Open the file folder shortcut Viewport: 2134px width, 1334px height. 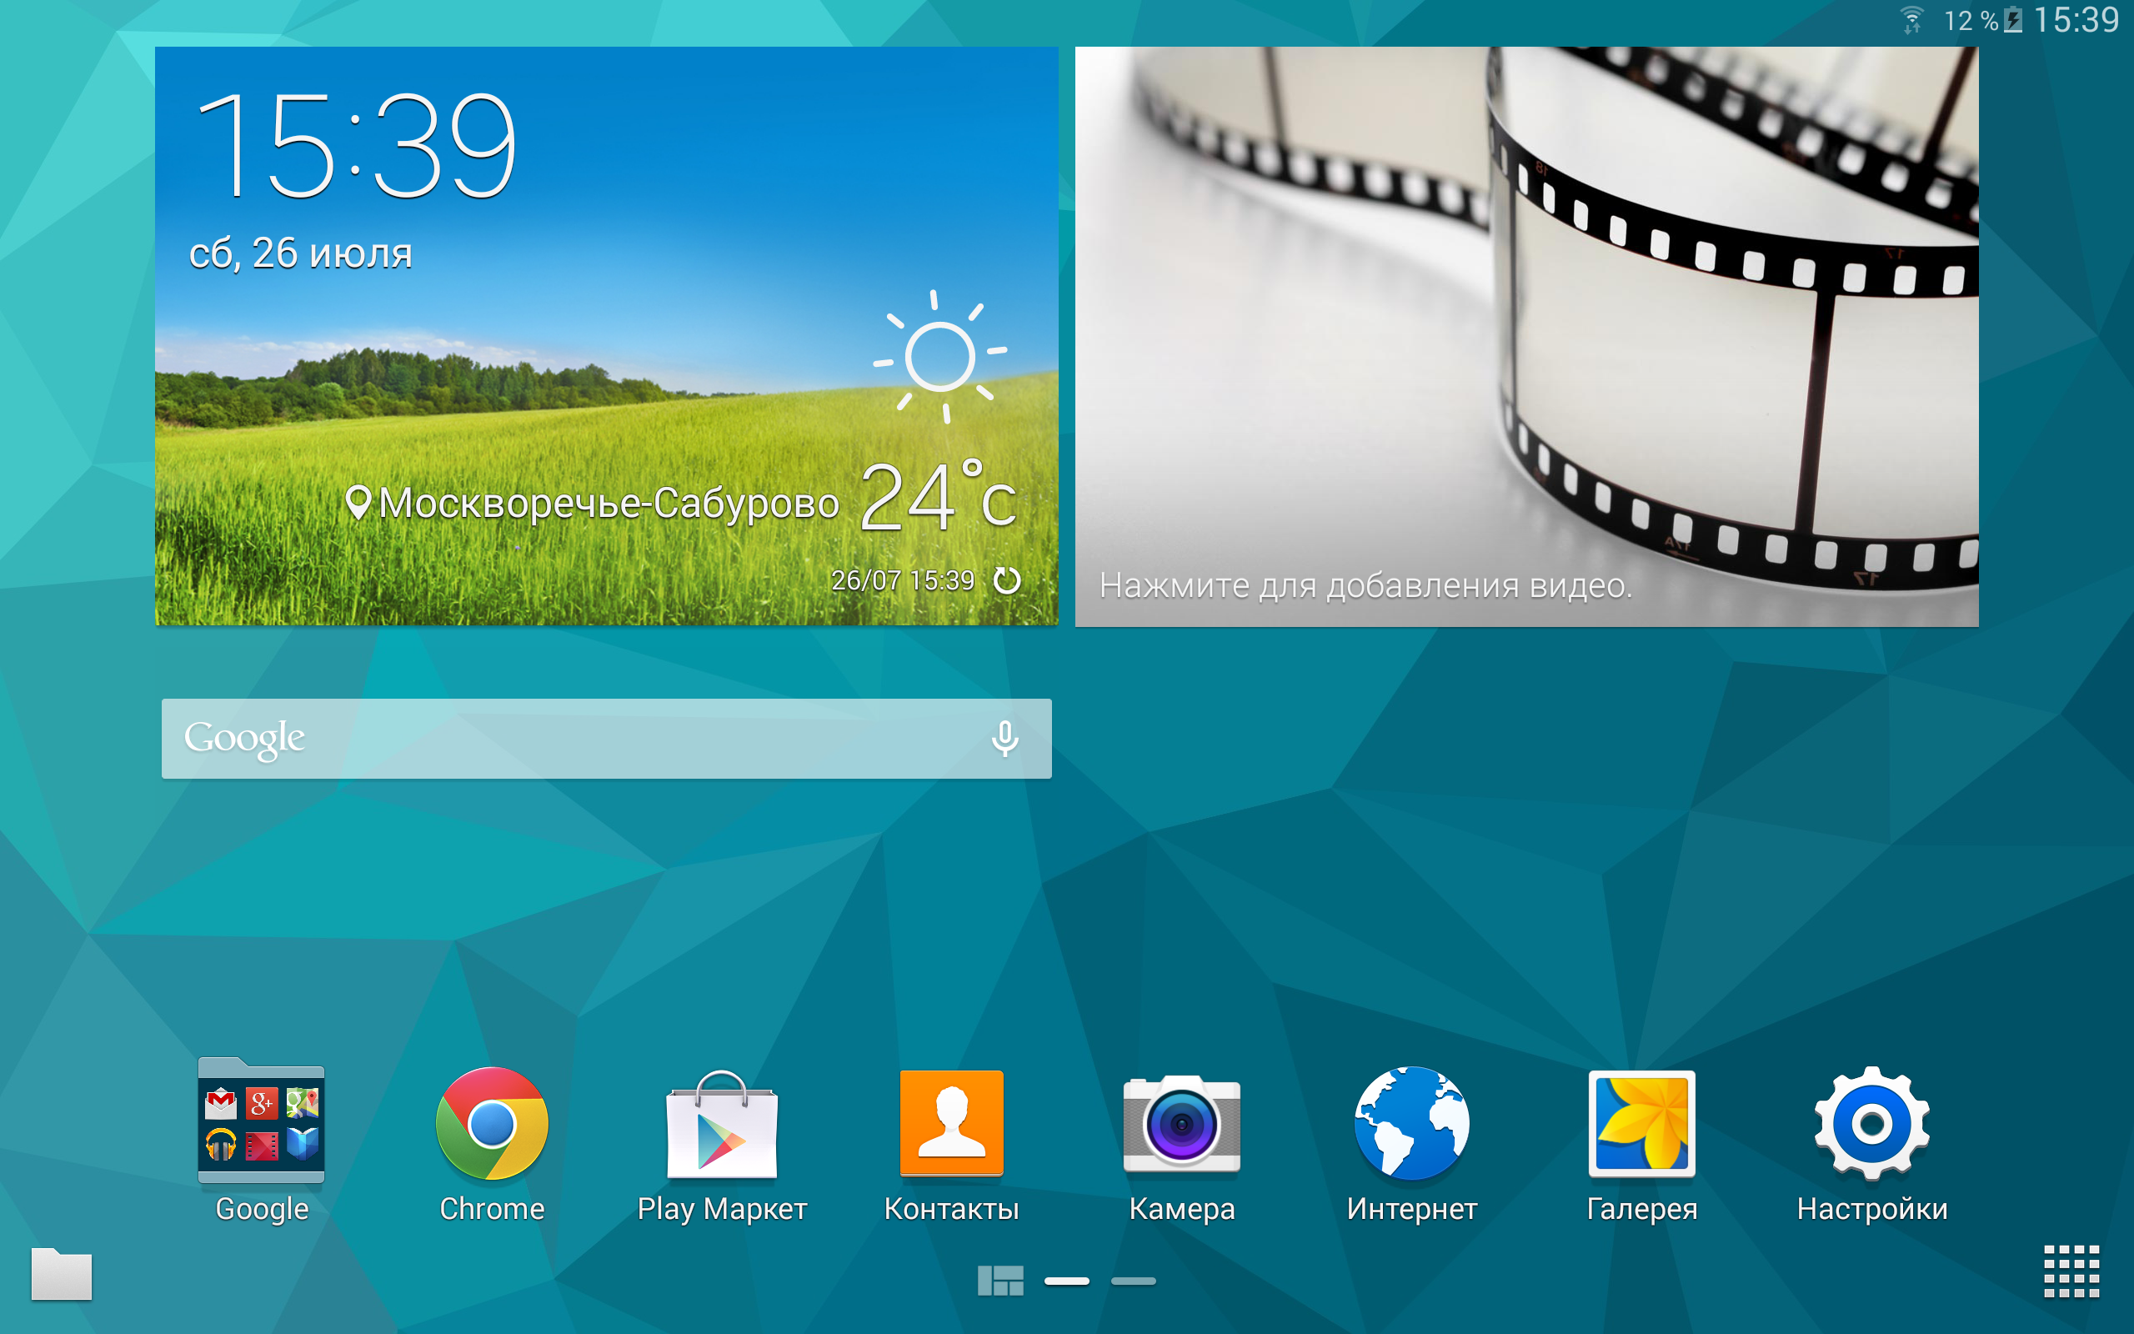[61, 1273]
